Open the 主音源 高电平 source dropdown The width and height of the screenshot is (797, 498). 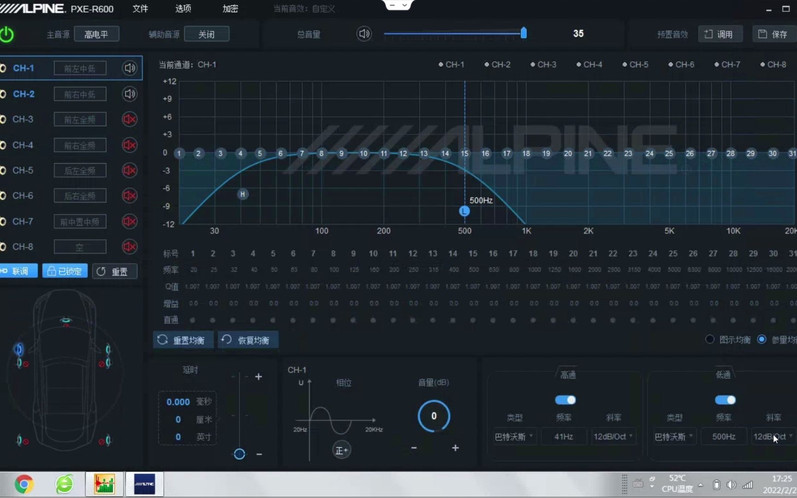(96, 34)
